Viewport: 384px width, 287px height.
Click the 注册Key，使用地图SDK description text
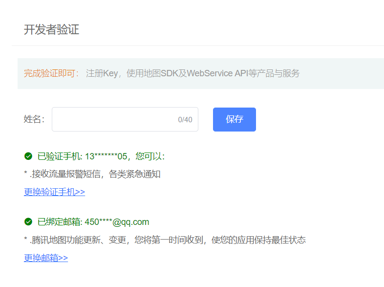[192, 73]
